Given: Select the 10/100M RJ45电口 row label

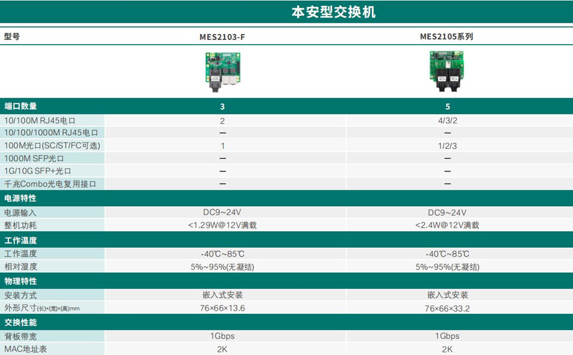Looking at the screenshot, I should click(40, 120).
